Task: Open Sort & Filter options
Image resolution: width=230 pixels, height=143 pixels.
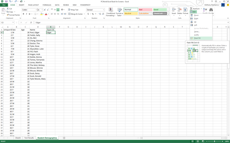Action: 205,10
